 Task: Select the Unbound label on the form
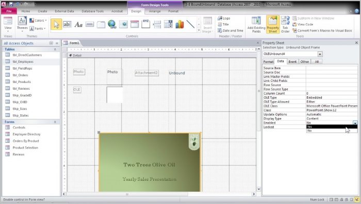point(177,73)
